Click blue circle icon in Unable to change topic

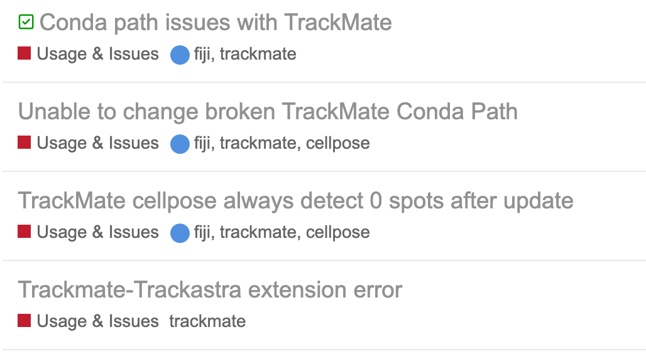180,144
